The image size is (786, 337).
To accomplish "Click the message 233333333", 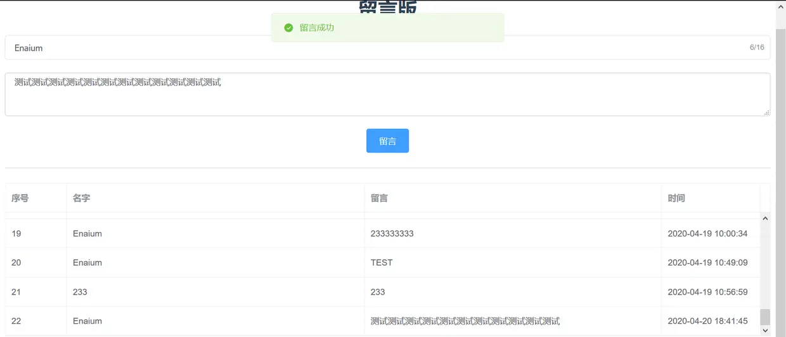I will pyautogui.click(x=392, y=233).
